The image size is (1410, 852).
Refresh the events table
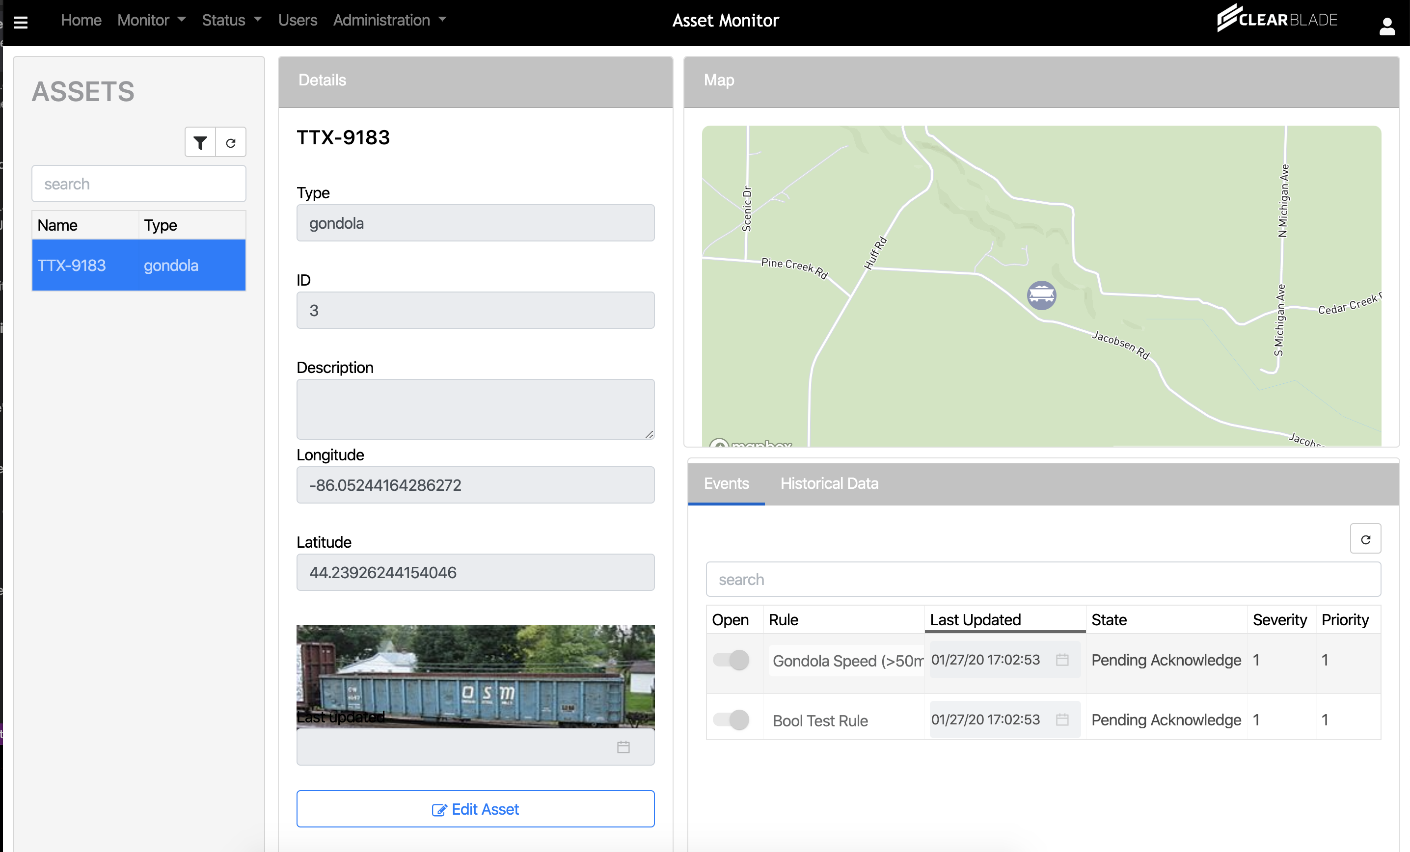point(1365,539)
